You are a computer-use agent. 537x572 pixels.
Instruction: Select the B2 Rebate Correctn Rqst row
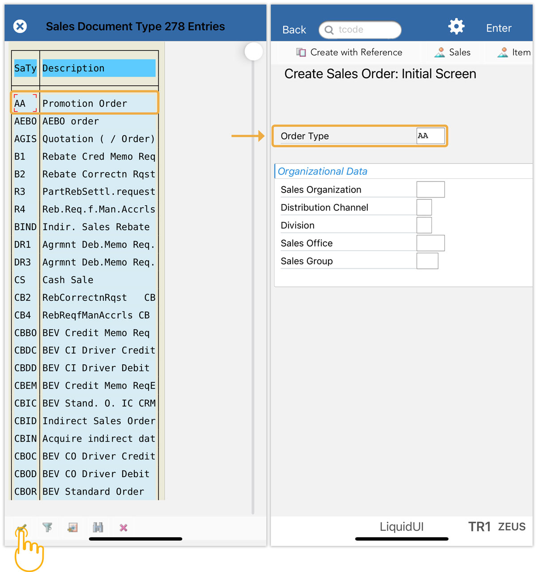pos(85,174)
